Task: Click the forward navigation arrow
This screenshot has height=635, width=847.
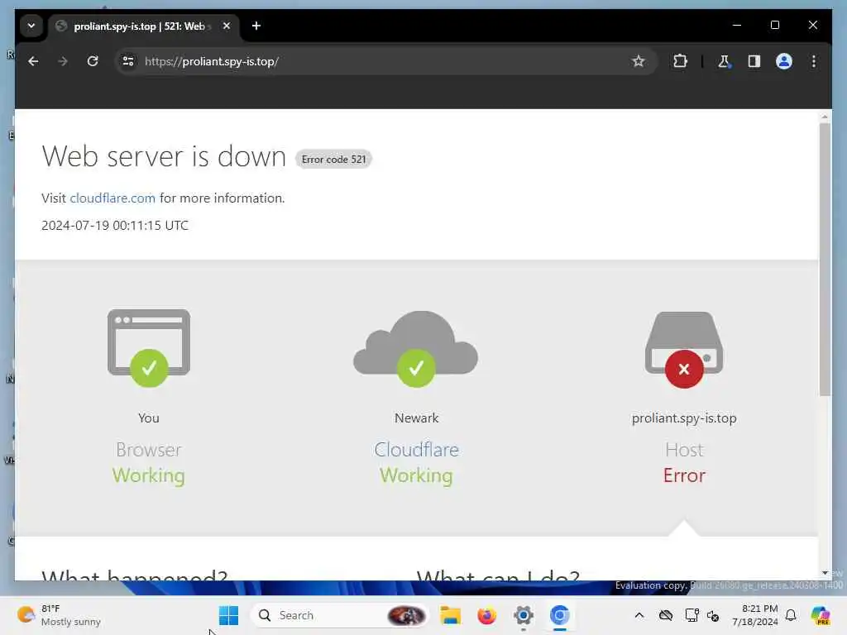Action: (63, 61)
